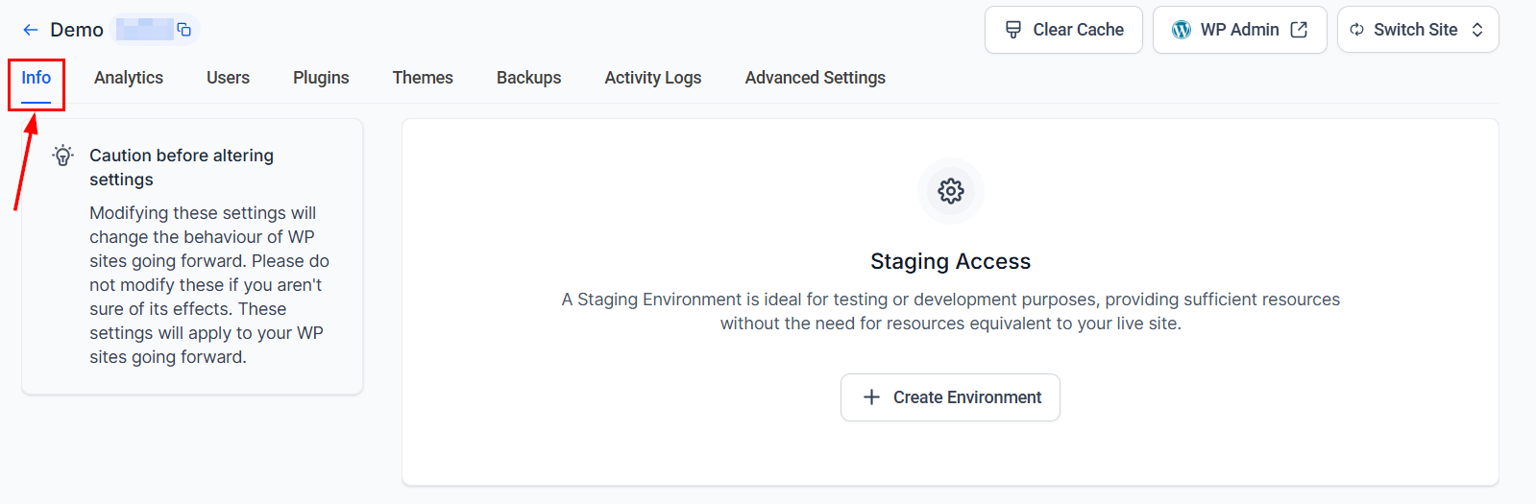Open the Analytics tab
1536x504 pixels.
(x=129, y=78)
